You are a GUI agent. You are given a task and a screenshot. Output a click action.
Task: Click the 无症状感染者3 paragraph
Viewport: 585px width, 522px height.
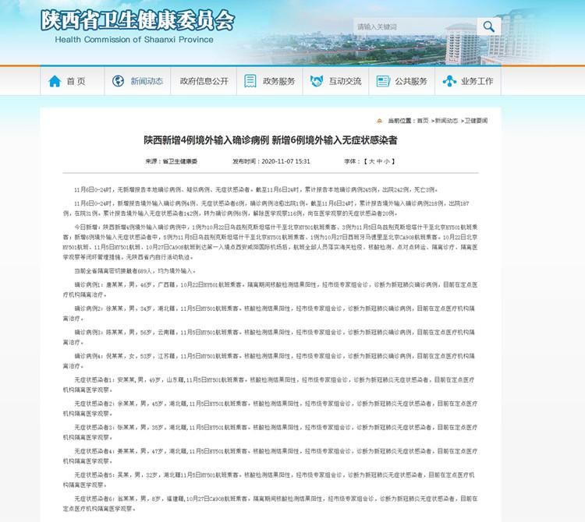coord(271,432)
